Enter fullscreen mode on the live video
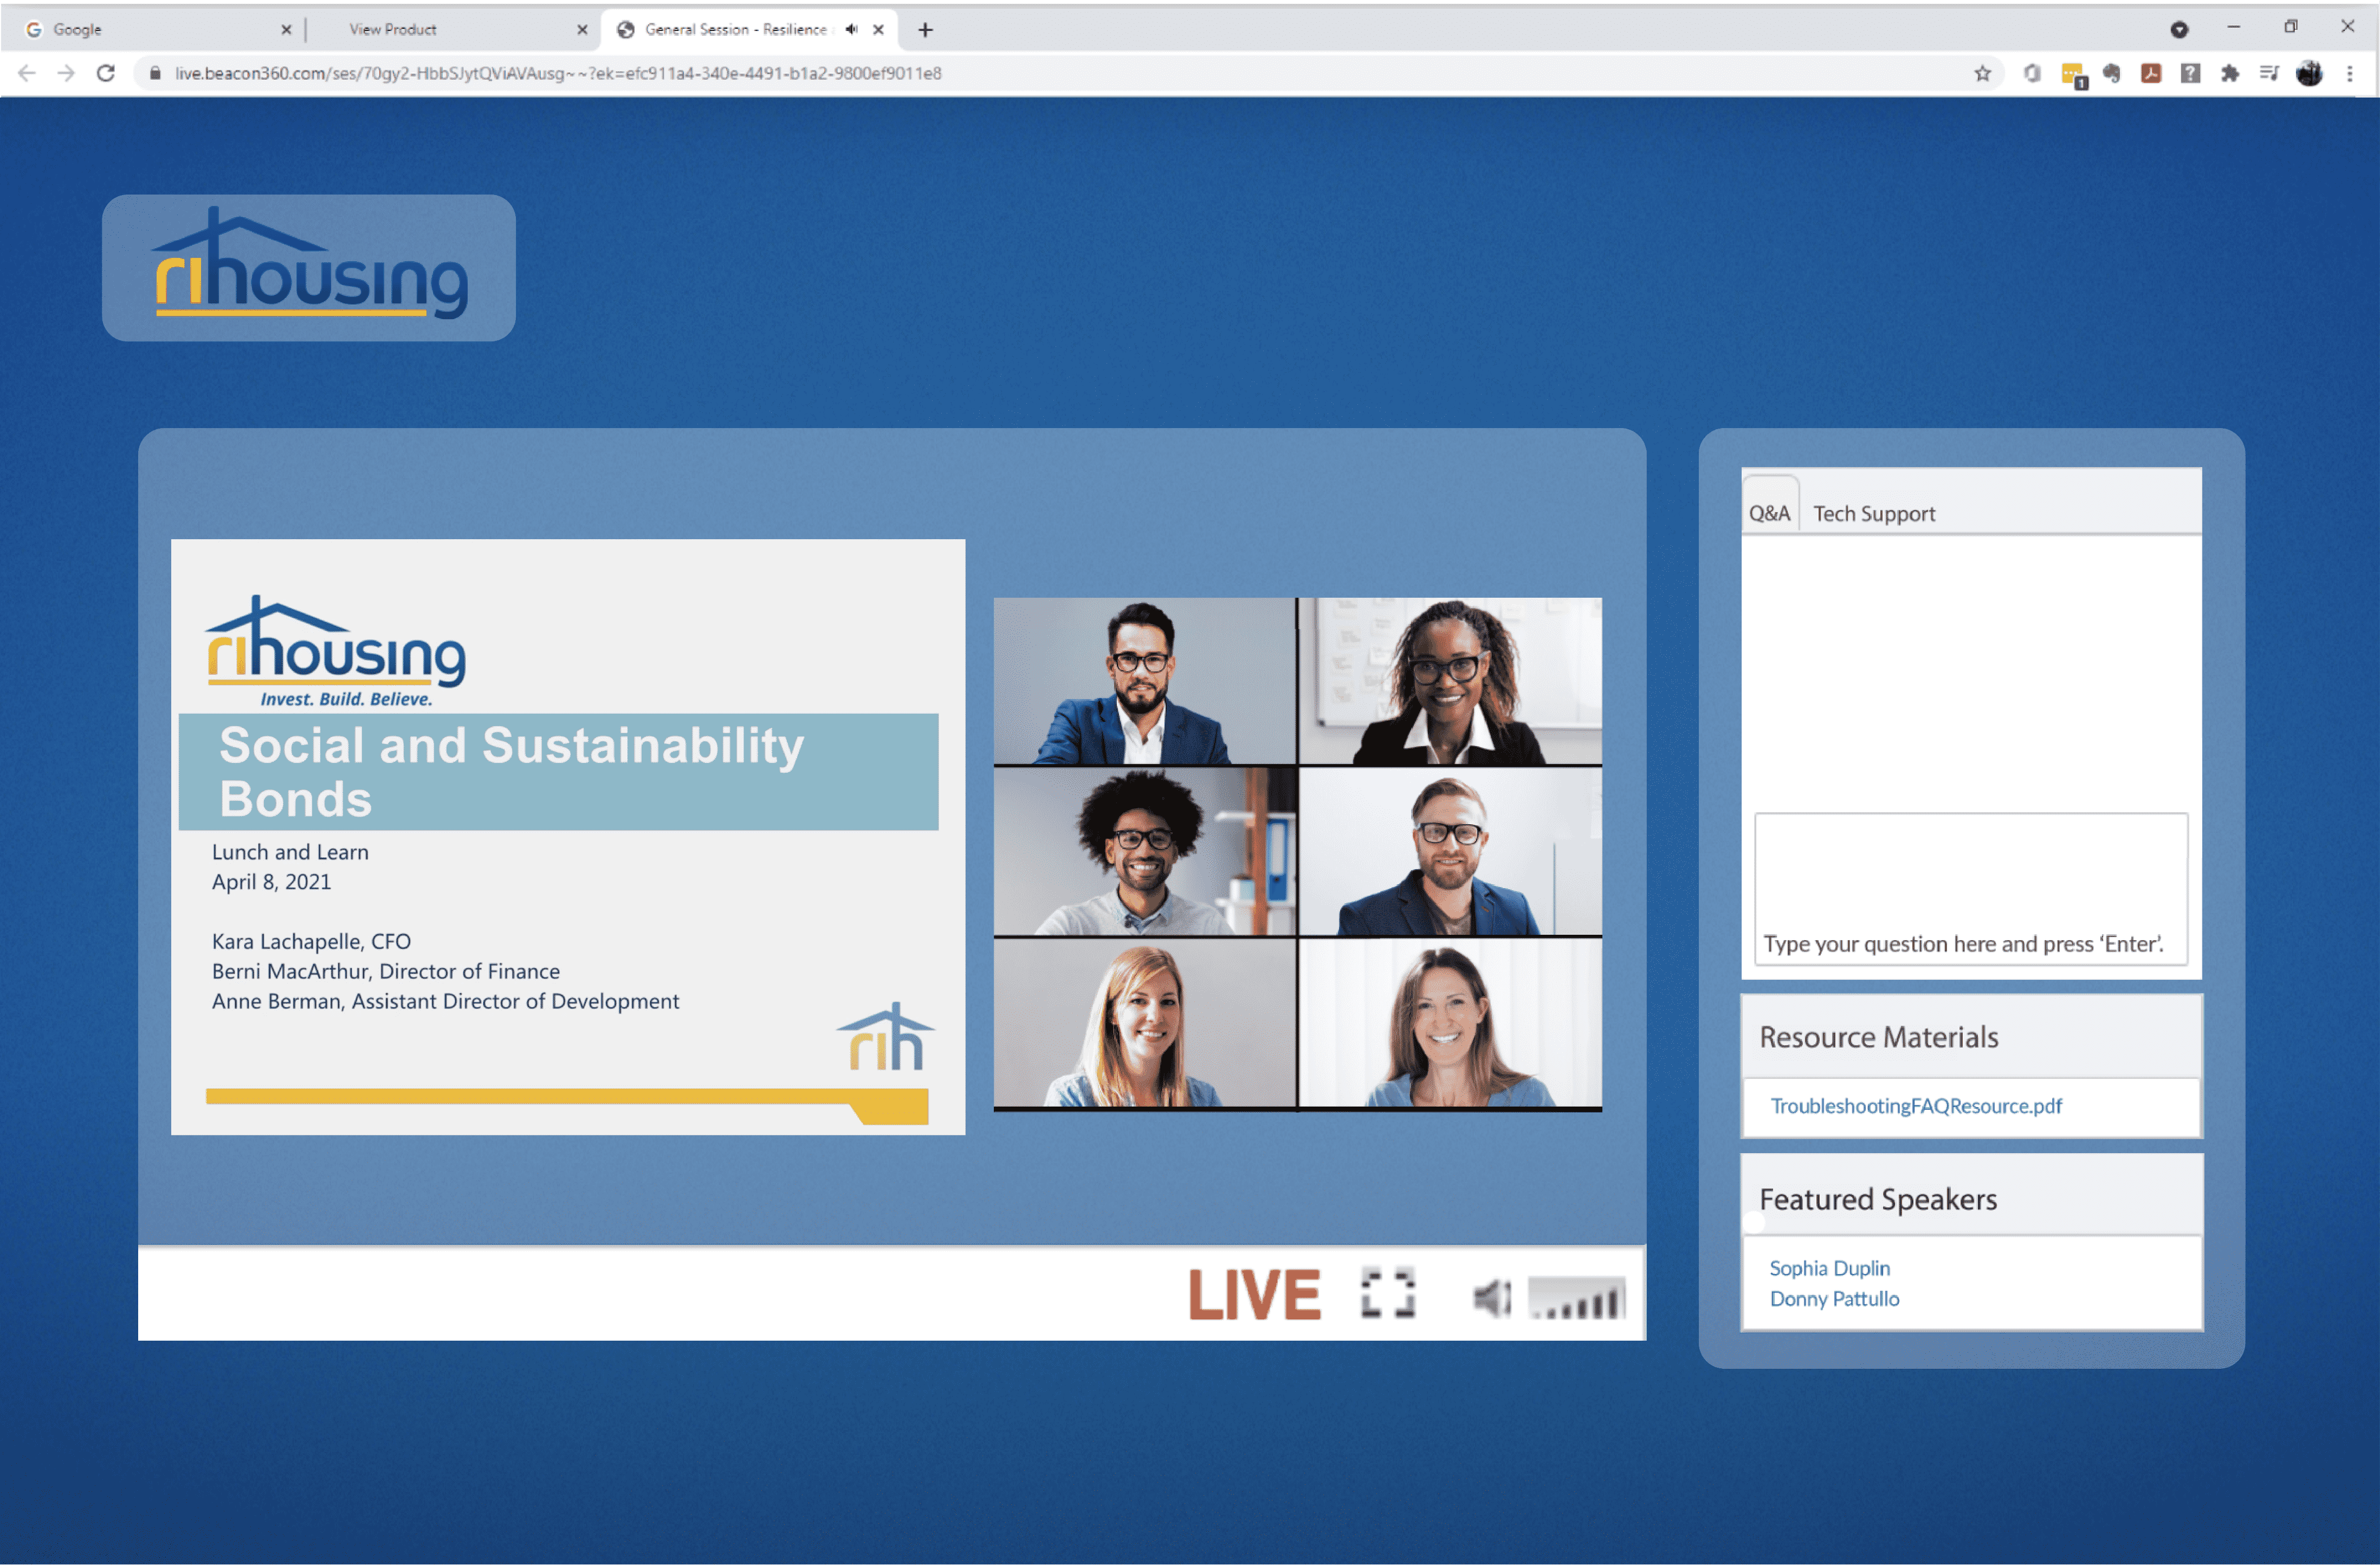The image size is (2380, 1565). coord(1388,1294)
